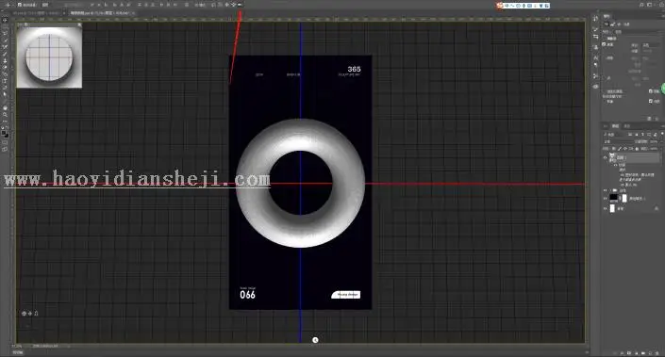Image resolution: width=665 pixels, height=357 pixels.
Task: Select the active document tab
Action: (101, 13)
